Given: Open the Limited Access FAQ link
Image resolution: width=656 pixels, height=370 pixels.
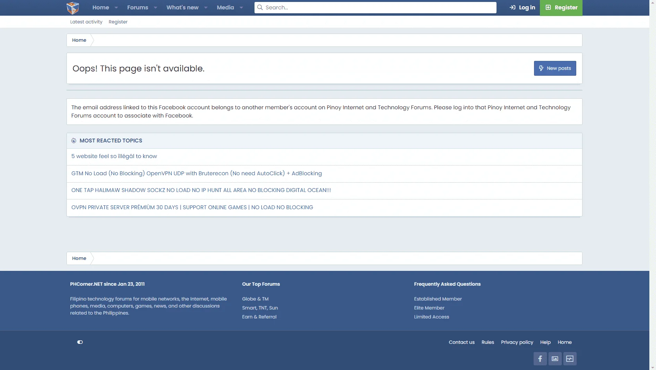Looking at the screenshot, I should (432, 317).
